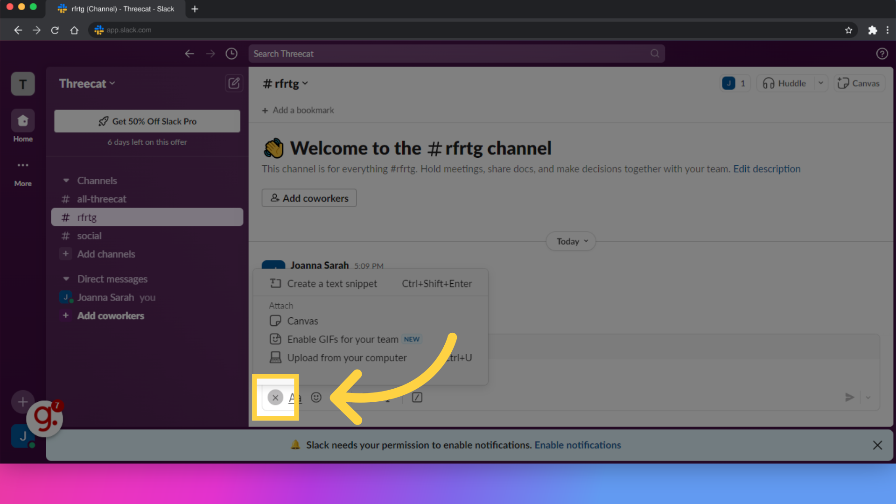The width and height of the screenshot is (896, 504).
Task: Open the #rfrtg channel name dropdown
Action: tap(285, 84)
